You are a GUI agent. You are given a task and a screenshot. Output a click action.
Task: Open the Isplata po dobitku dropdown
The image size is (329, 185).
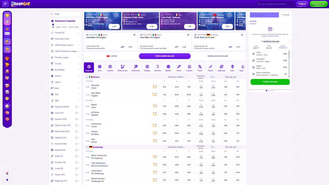(177, 77)
